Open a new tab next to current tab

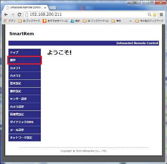click(x=53, y=8)
